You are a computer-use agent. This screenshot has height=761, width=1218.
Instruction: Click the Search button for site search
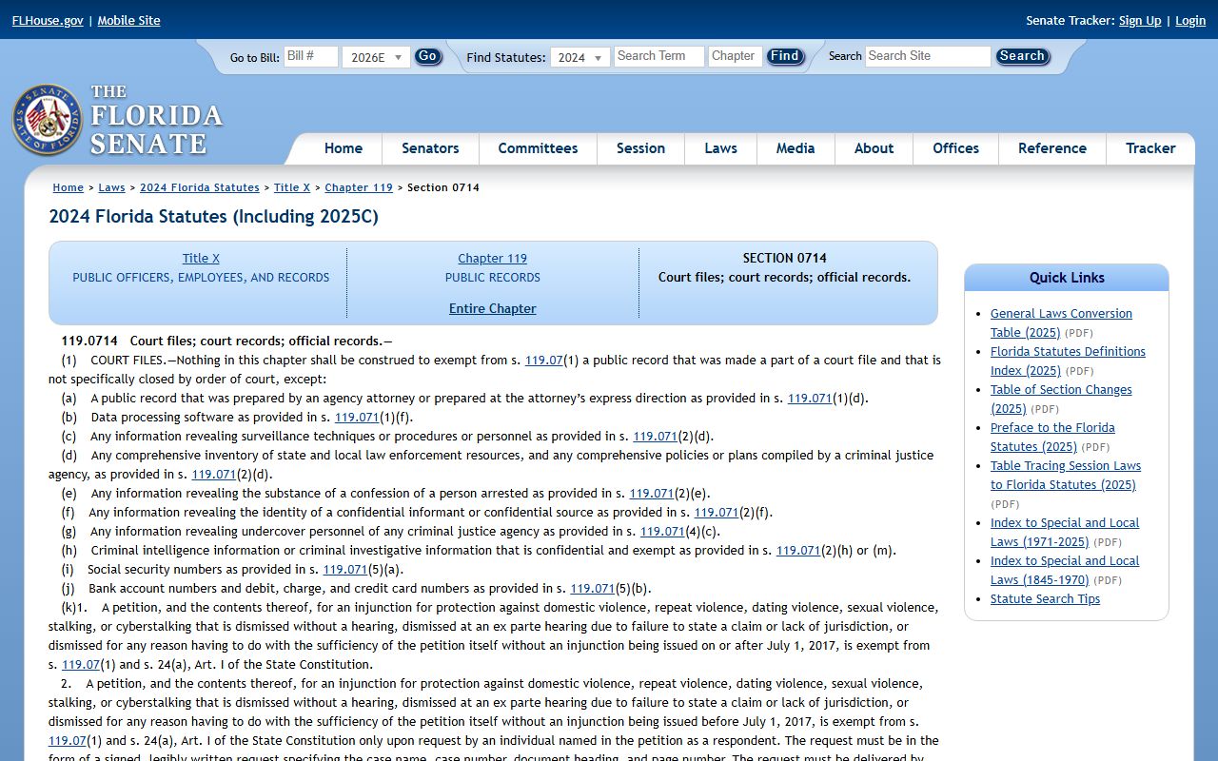[x=1022, y=56]
